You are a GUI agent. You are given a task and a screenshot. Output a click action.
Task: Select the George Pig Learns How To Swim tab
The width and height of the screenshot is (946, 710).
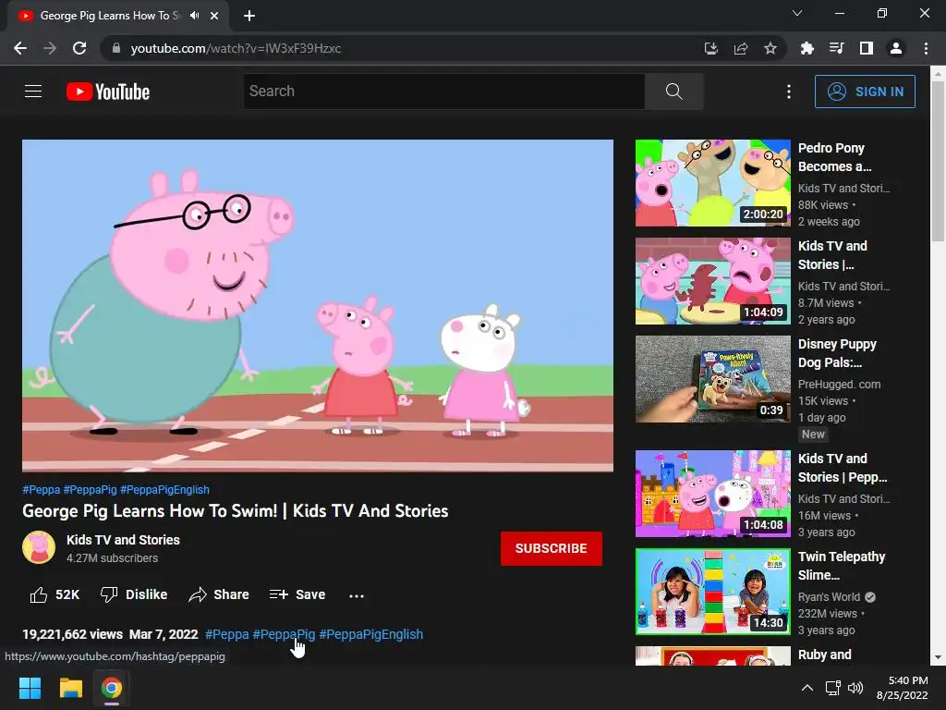117,16
